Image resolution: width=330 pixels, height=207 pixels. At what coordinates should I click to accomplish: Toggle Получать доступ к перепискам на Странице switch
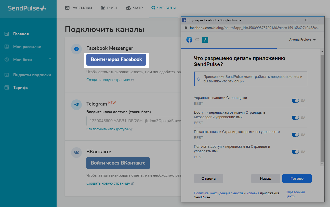point(295,152)
